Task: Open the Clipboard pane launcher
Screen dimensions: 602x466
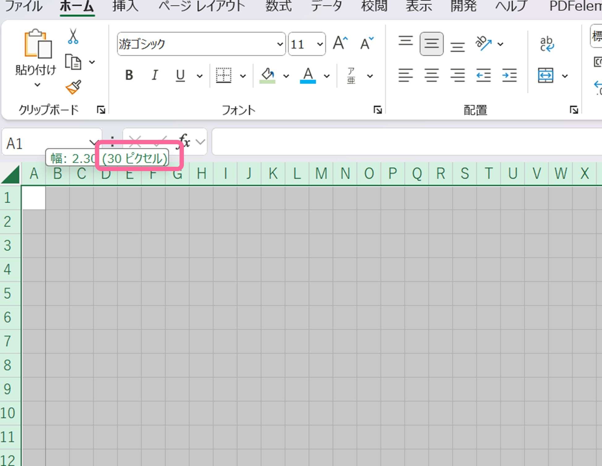Action: [101, 110]
